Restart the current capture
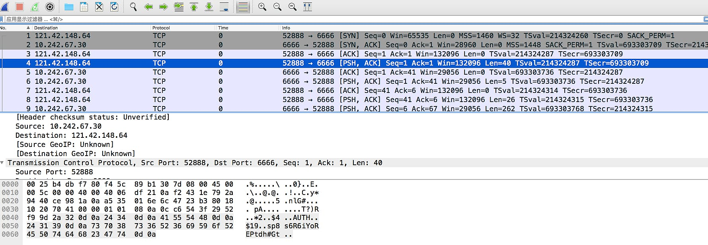This screenshot has width=708, height=245. [35, 7]
